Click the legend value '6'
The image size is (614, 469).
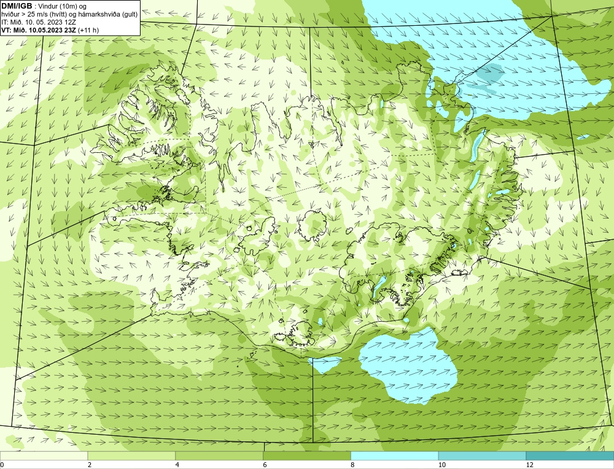(265, 465)
